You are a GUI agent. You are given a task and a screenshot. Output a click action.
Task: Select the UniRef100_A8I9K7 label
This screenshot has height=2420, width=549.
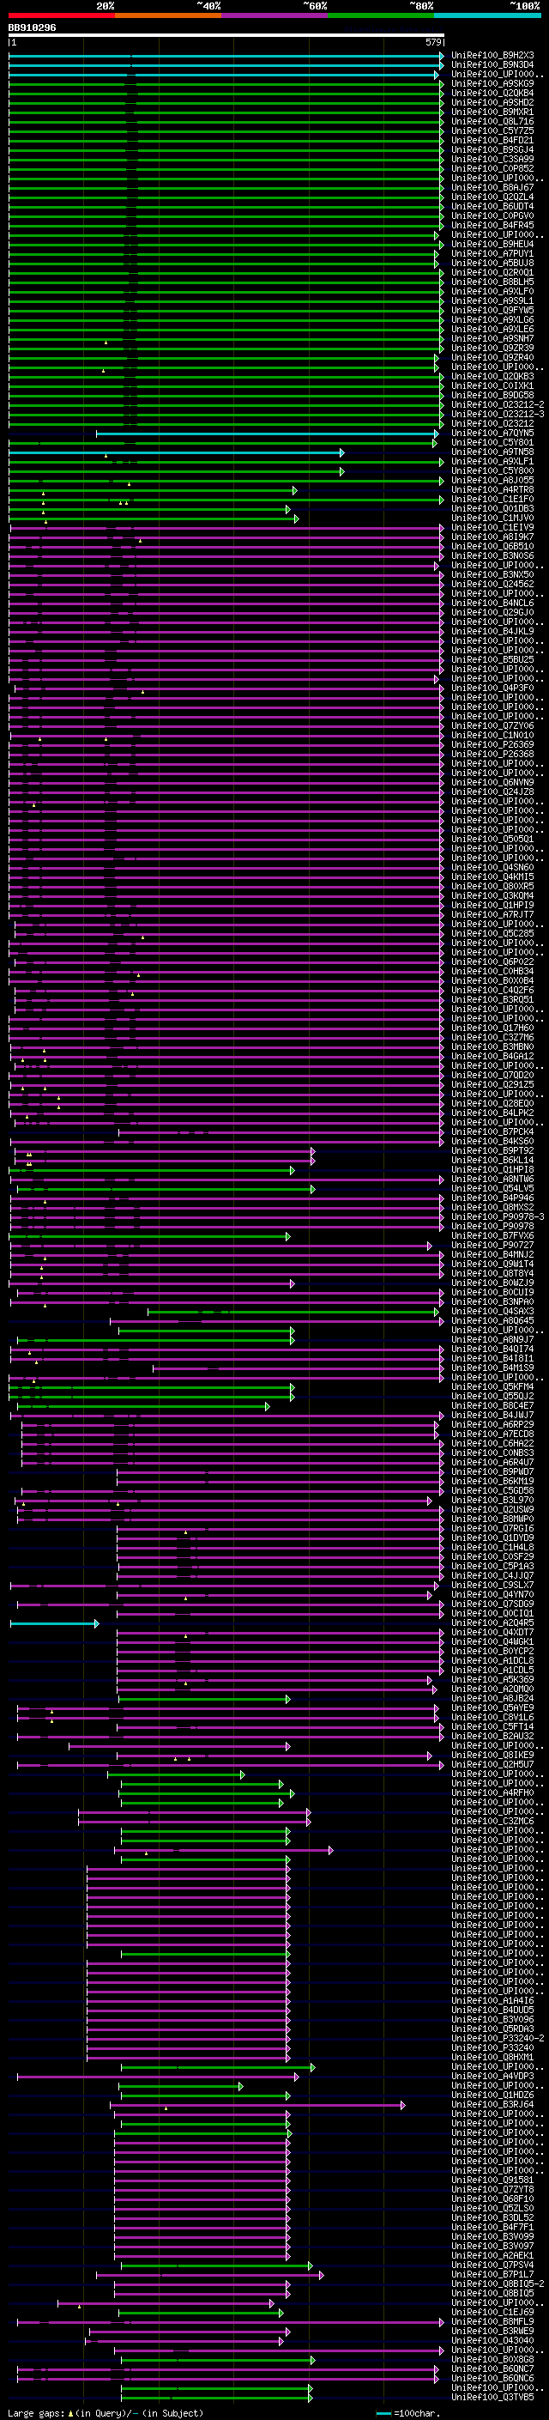click(492, 537)
